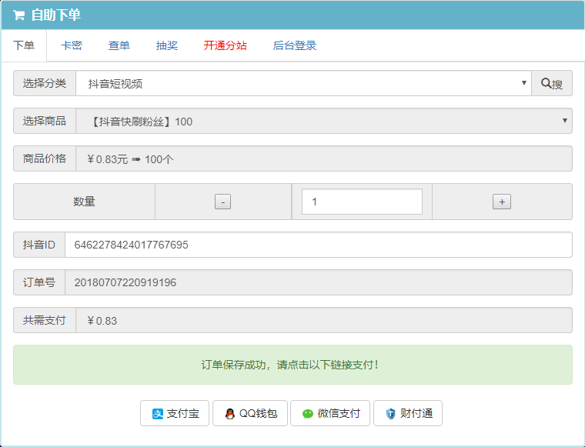Switch to the 卡密 tab
The height and width of the screenshot is (447, 585).
[72, 45]
